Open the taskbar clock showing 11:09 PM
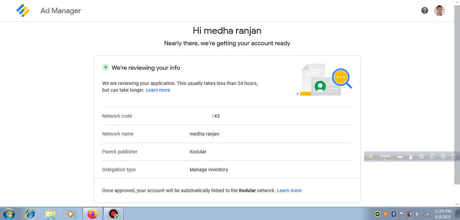The height and width of the screenshot is (220, 460). [443, 214]
